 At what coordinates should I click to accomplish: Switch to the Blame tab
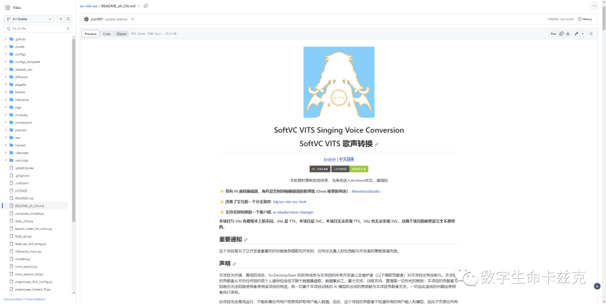click(x=121, y=34)
